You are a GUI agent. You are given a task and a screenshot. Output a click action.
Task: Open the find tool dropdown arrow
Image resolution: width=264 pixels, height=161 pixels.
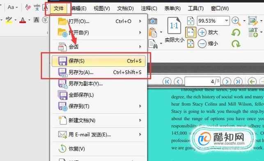[x=161, y=44]
